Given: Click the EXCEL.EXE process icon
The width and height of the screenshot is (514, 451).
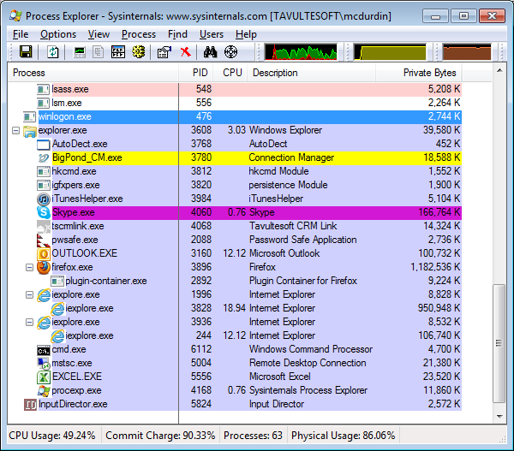Looking at the screenshot, I should click(44, 377).
